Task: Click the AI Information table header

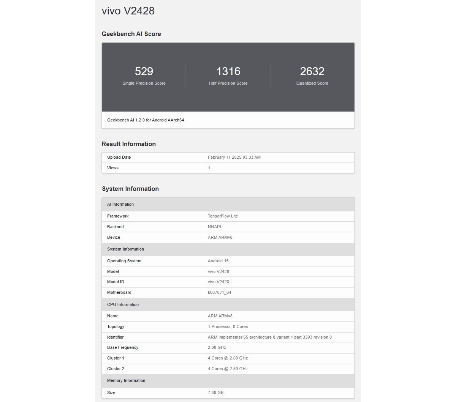Action: pos(120,204)
